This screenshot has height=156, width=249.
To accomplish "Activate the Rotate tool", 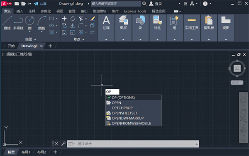I will tap(73, 19).
